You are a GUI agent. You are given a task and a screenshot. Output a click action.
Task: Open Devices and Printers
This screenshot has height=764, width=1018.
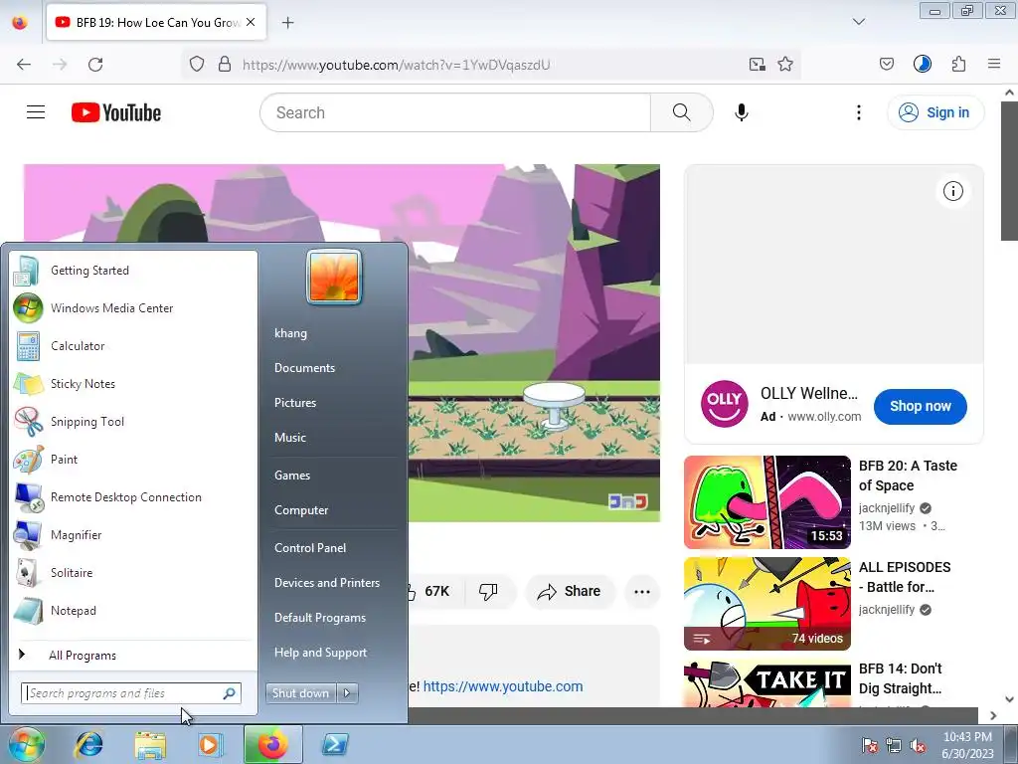click(x=326, y=583)
